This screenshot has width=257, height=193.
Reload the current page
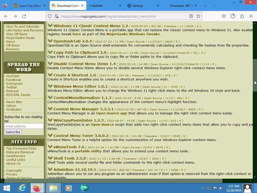click(x=24, y=16)
